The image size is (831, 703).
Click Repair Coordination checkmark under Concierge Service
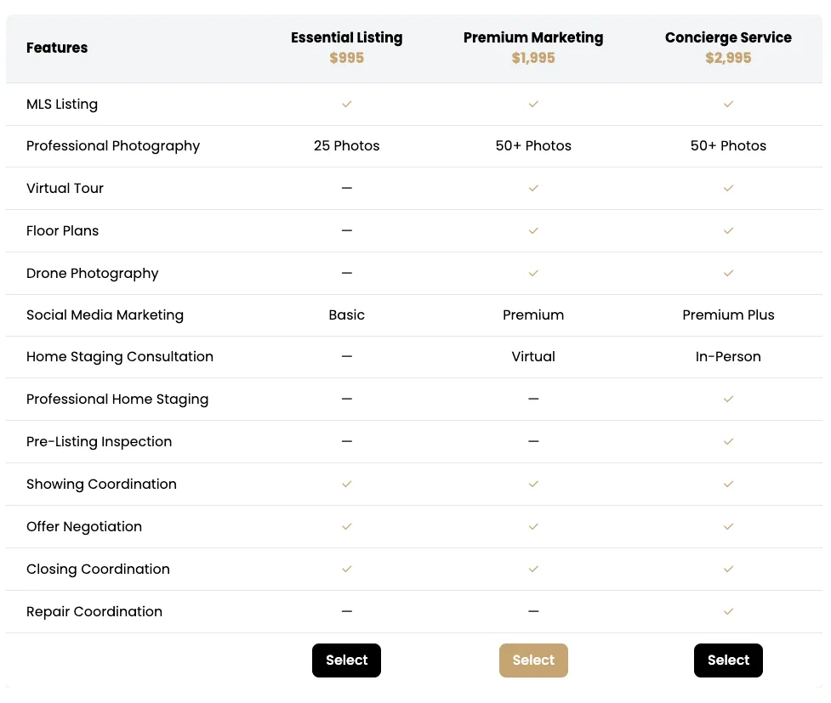pyautogui.click(x=728, y=611)
